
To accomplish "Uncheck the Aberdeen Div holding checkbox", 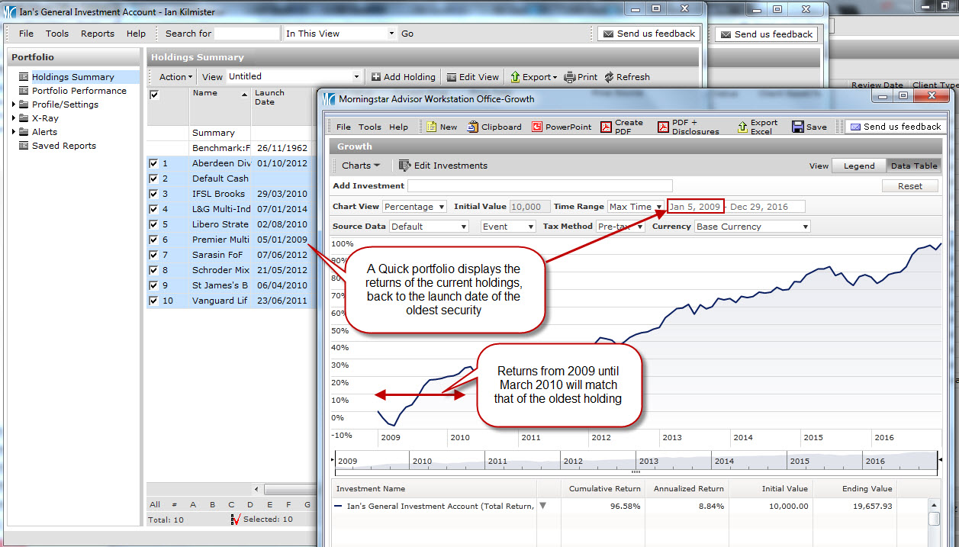I will (154, 163).
